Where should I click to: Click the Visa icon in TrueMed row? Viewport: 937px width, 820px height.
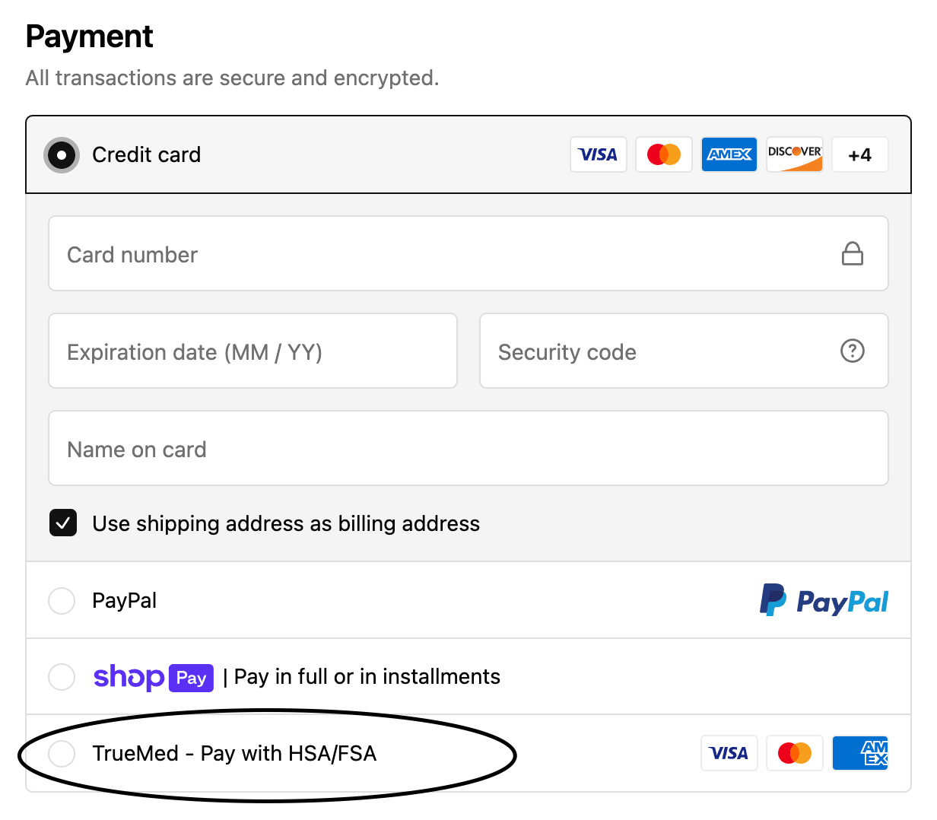coord(729,753)
